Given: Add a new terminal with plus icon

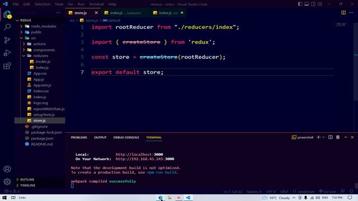Looking at the screenshot, I should pyautogui.click(x=318, y=137).
